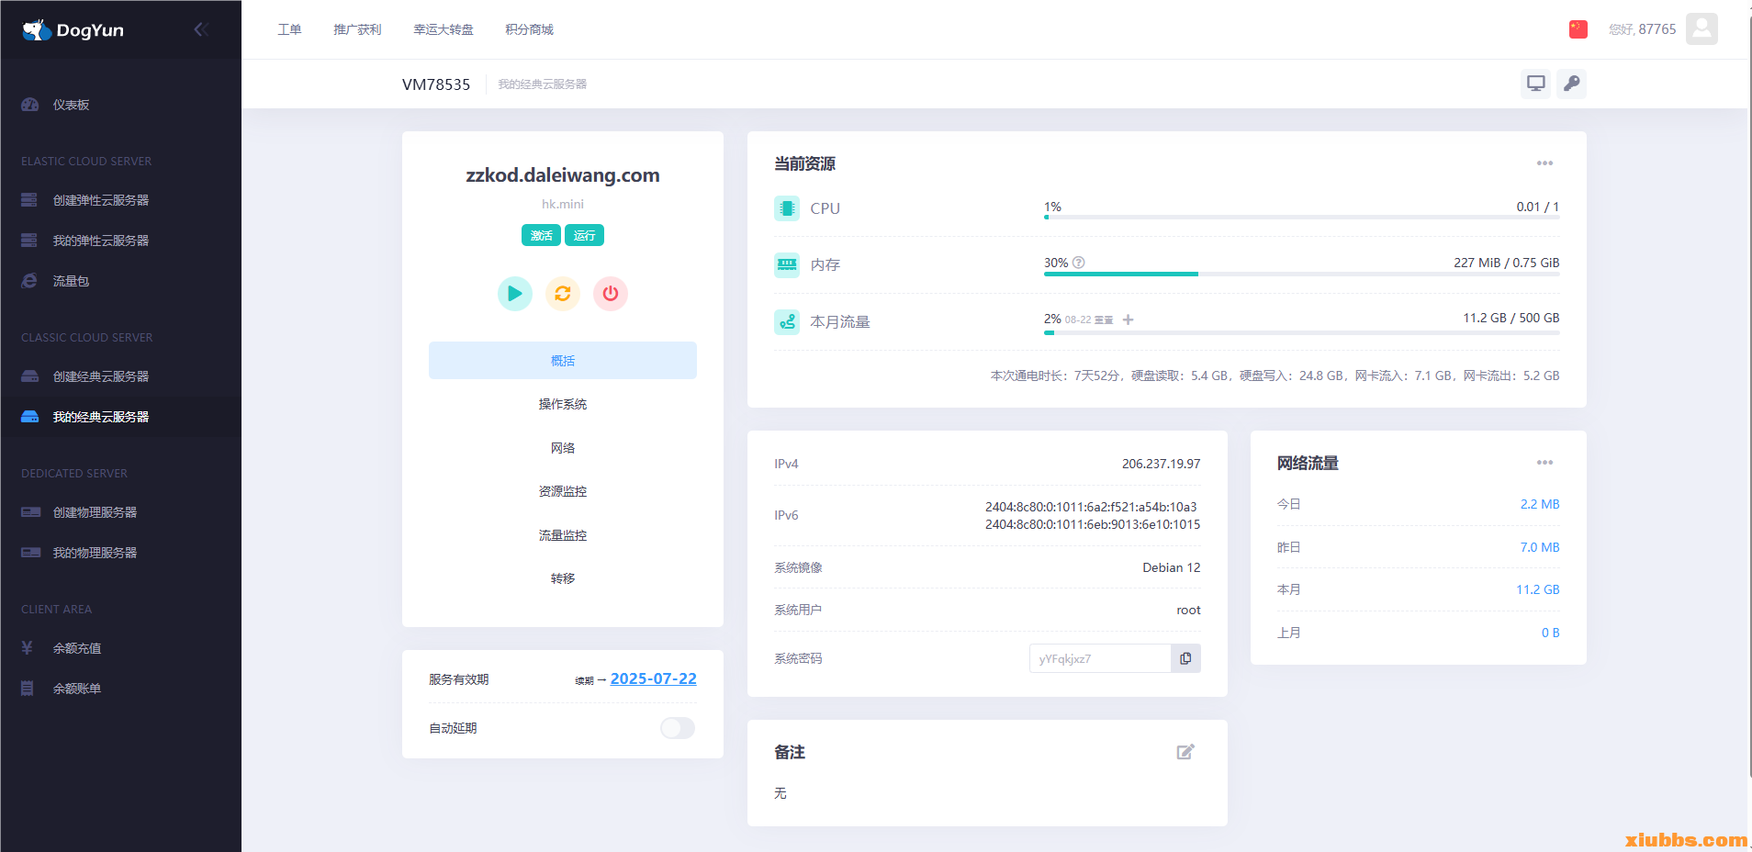Open 工单 in the top navigation
The height and width of the screenshot is (852, 1752).
pos(289,29)
